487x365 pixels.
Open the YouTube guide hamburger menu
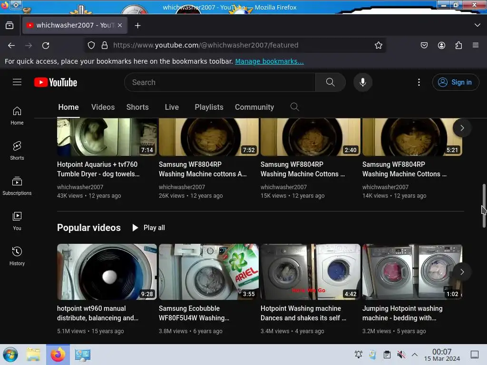(17, 82)
